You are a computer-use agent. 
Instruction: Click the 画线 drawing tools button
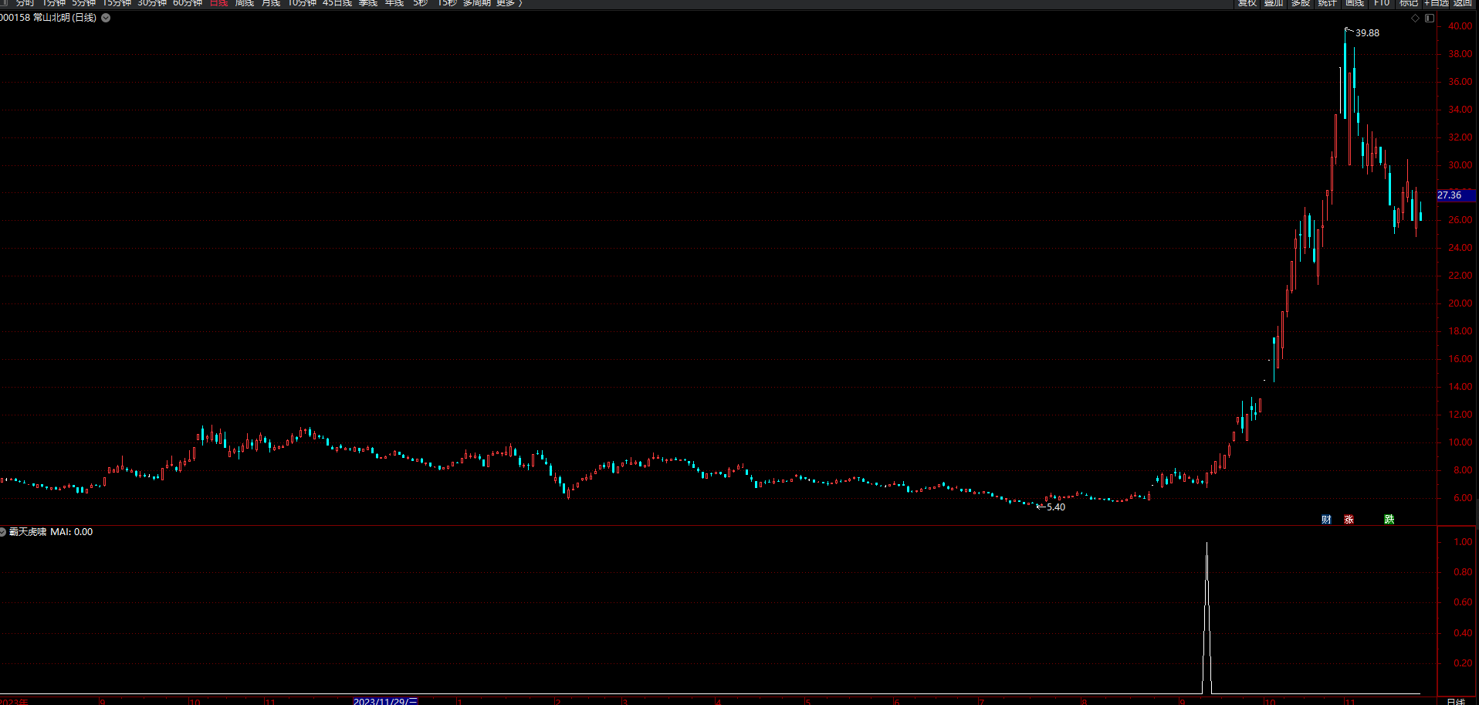(x=1355, y=3)
